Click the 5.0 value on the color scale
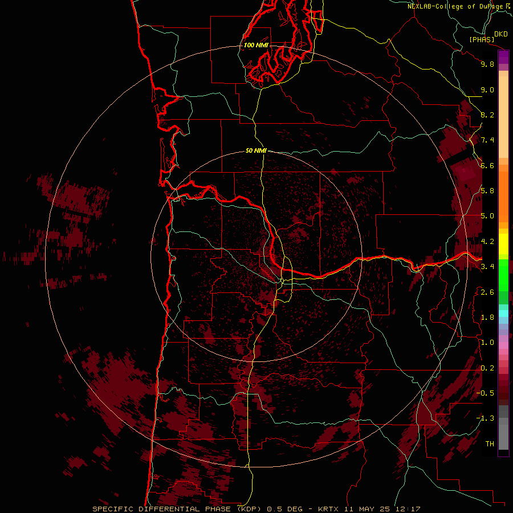This screenshot has height=513, width=513. tap(487, 216)
